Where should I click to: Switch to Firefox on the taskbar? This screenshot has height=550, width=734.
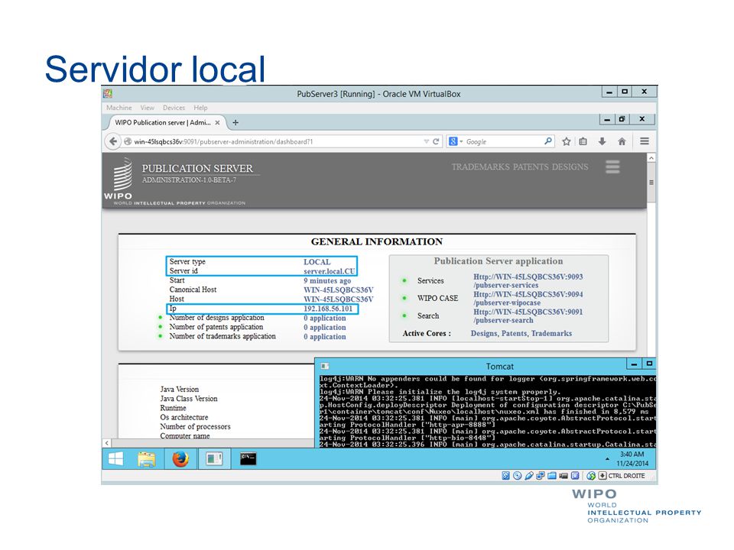coord(180,459)
